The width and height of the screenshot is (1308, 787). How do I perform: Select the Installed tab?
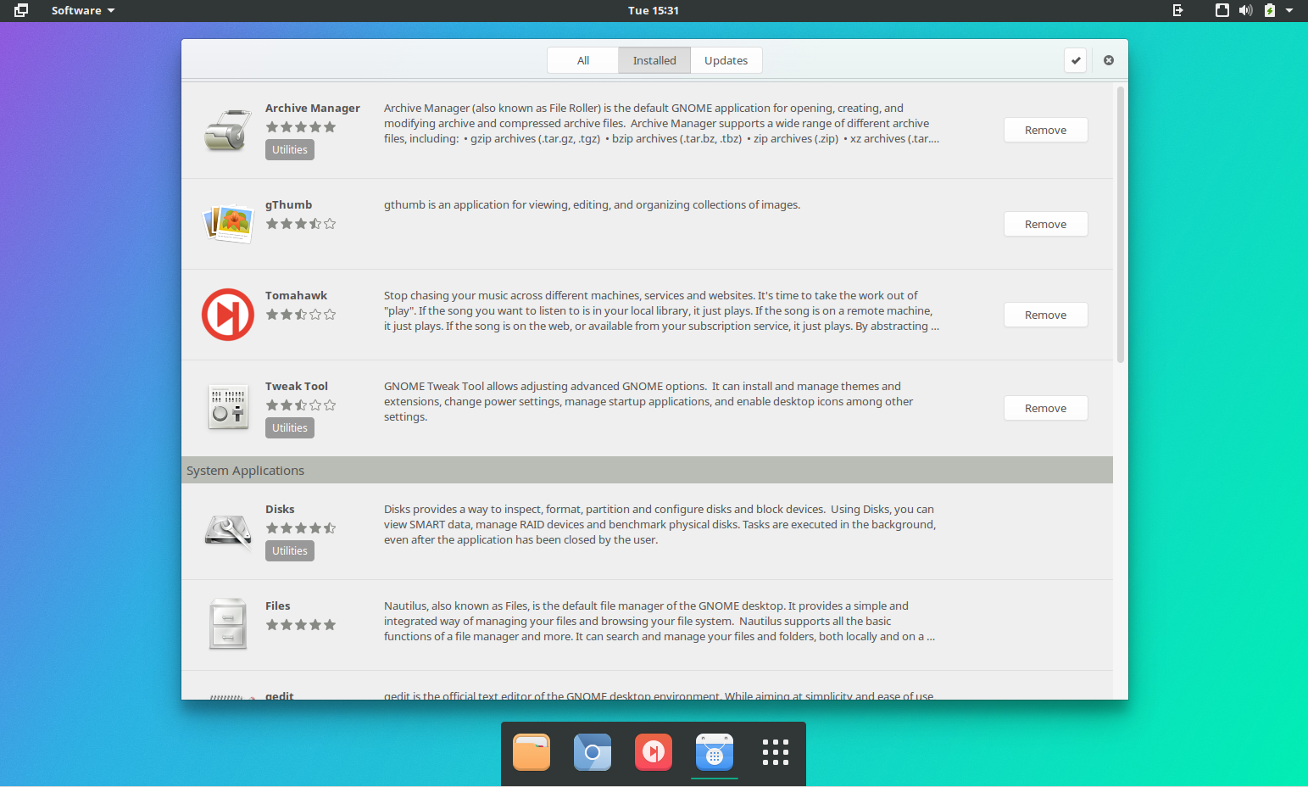tap(654, 60)
